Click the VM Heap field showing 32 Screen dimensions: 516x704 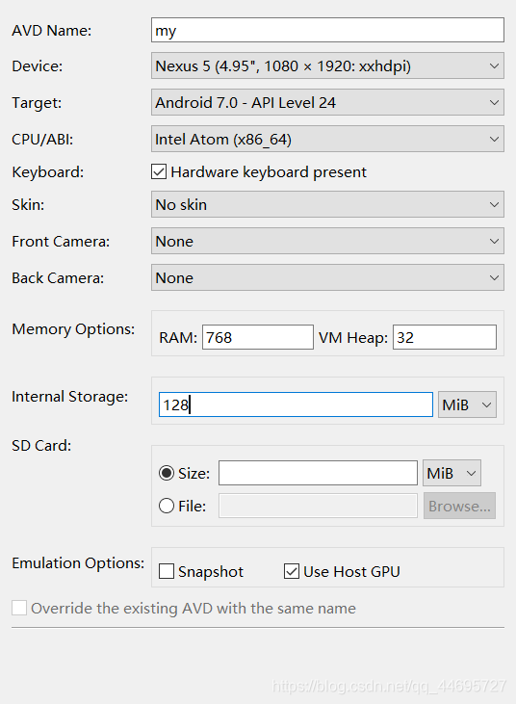point(445,337)
